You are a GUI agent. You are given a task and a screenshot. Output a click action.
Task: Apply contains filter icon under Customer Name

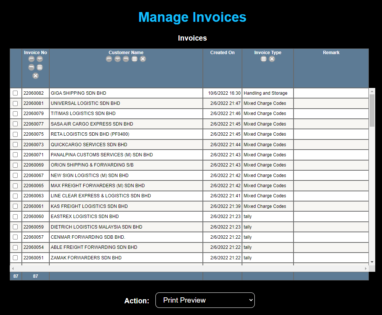pyautogui.click(x=118, y=59)
